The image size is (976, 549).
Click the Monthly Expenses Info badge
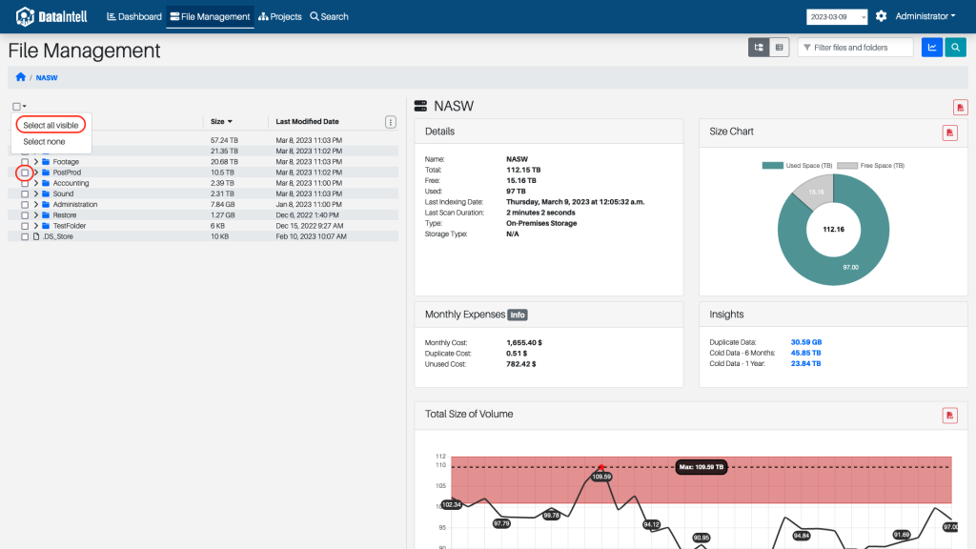pos(518,315)
